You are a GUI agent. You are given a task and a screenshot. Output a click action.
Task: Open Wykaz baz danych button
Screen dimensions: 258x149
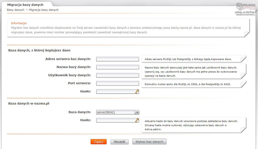pos(149,142)
